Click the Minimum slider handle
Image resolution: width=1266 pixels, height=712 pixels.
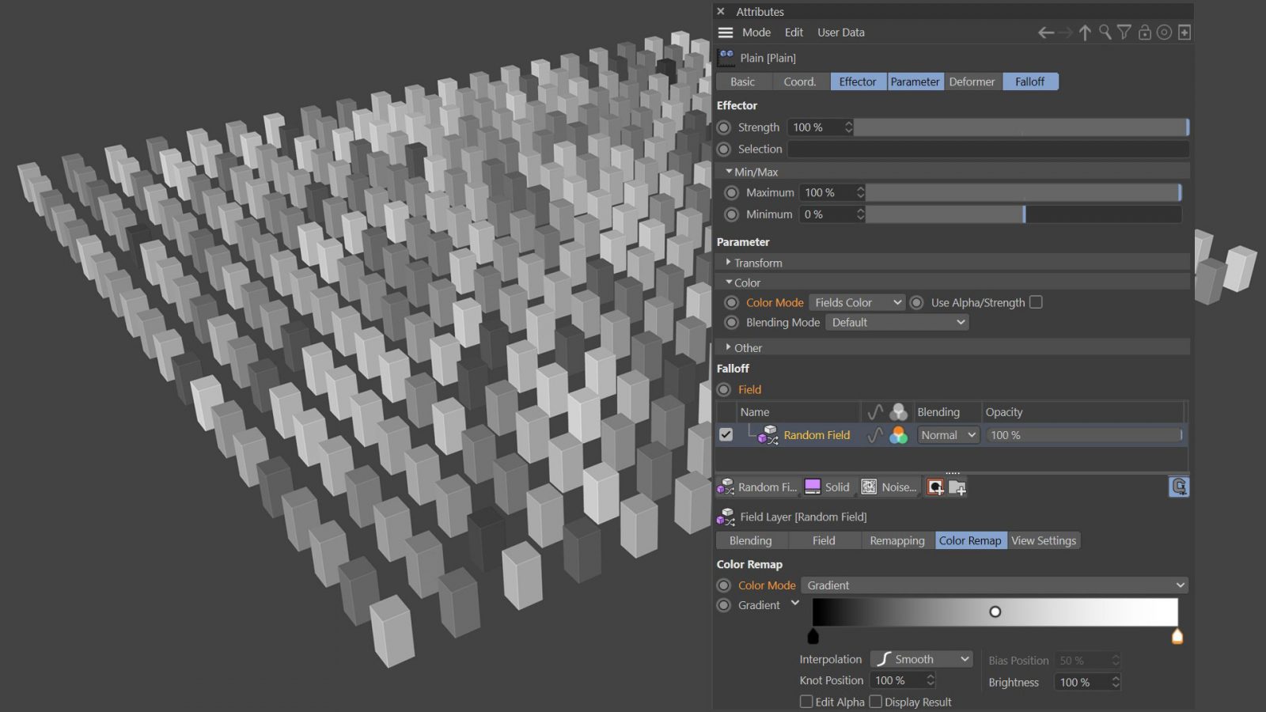pyautogui.click(x=1024, y=214)
